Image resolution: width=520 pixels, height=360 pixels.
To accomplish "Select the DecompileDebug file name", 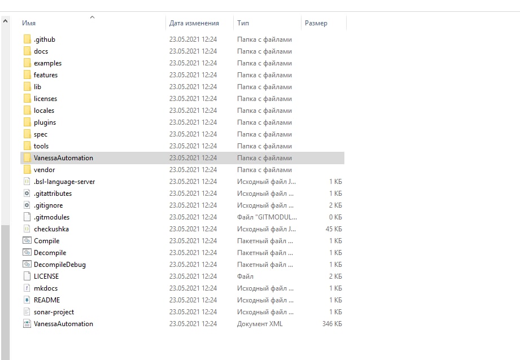I will (60, 265).
